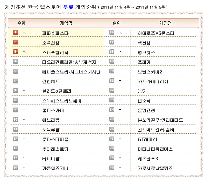This screenshot has width=207, height=181.
Task: Open the game 레츠골프3
Action: pos(148,159)
